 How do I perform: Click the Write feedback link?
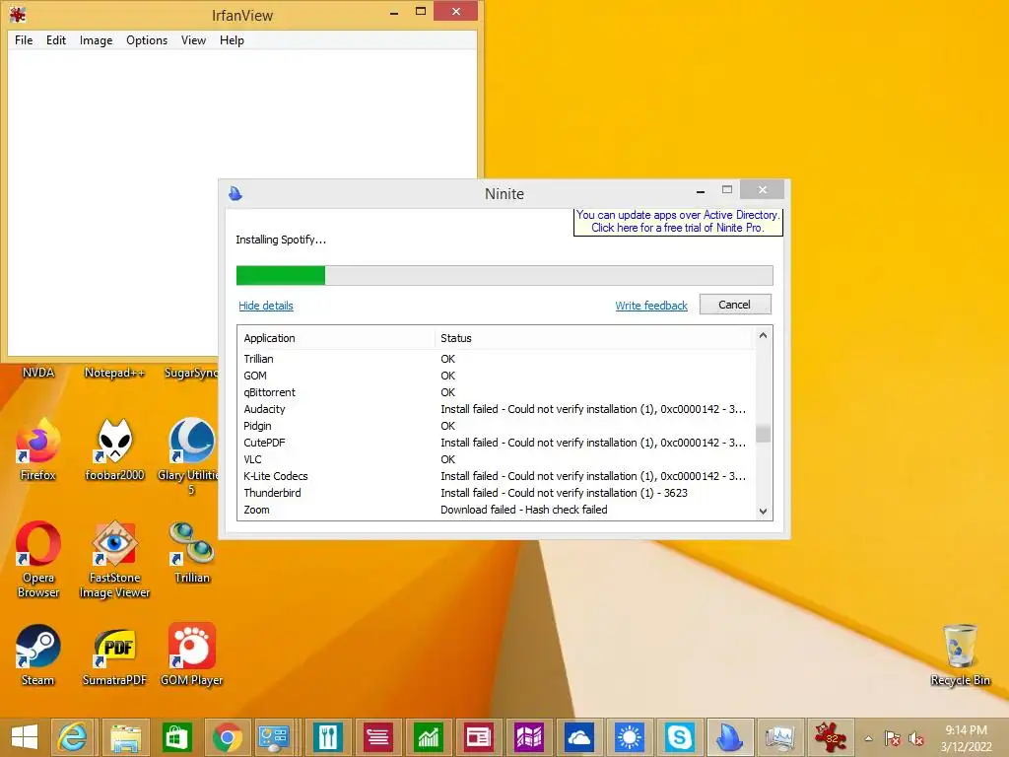pos(651,306)
